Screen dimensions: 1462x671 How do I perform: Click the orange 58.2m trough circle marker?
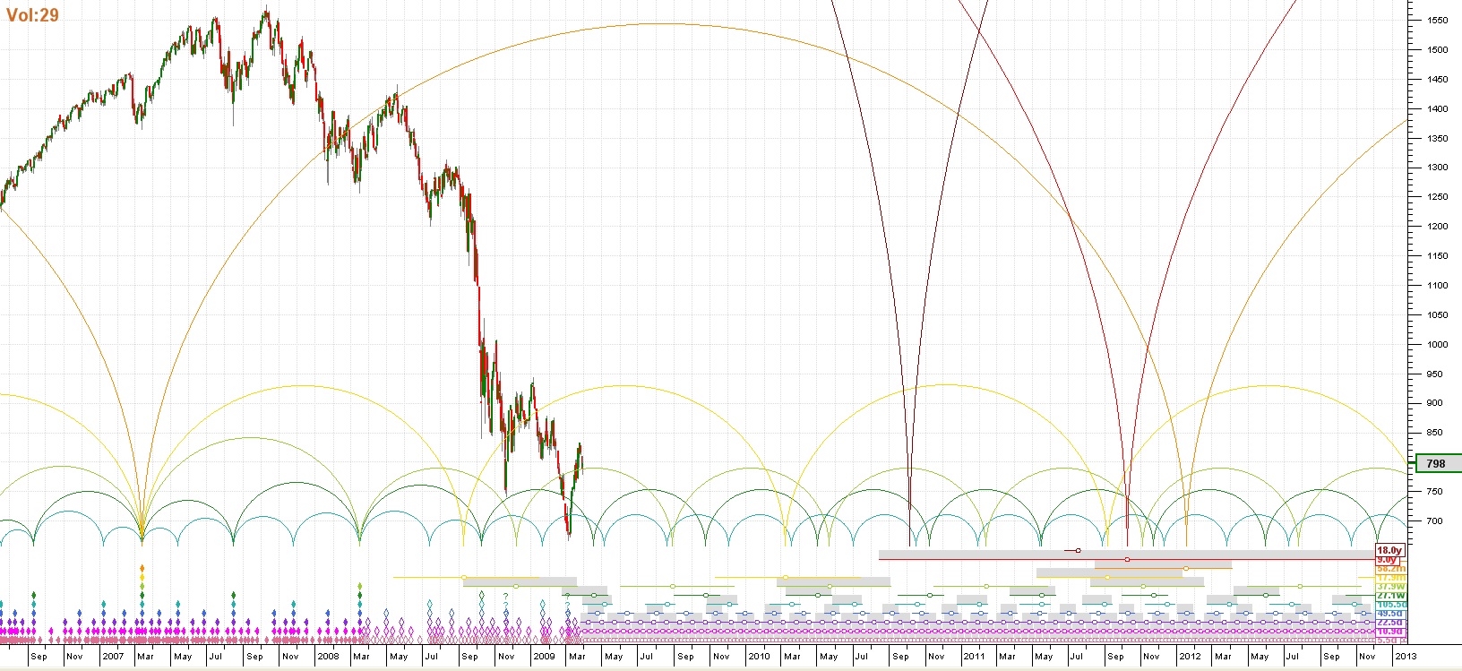pyautogui.click(x=1186, y=569)
